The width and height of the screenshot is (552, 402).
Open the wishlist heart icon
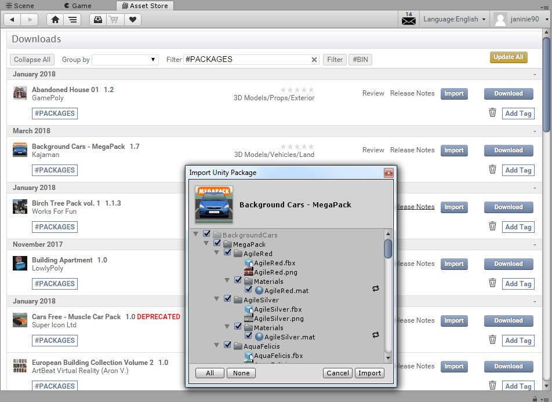pyautogui.click(x=133, y=19)
